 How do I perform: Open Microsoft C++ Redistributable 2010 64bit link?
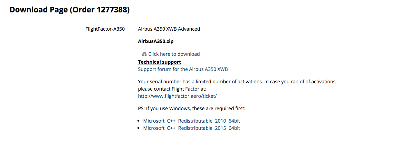point(192,121)
